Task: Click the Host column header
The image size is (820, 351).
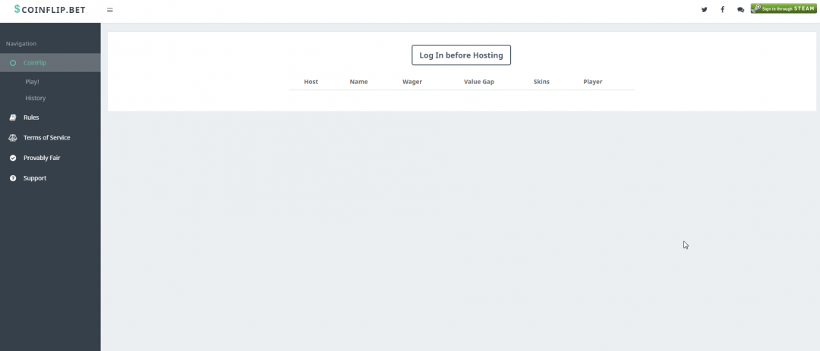Action: tap(311, 81)
